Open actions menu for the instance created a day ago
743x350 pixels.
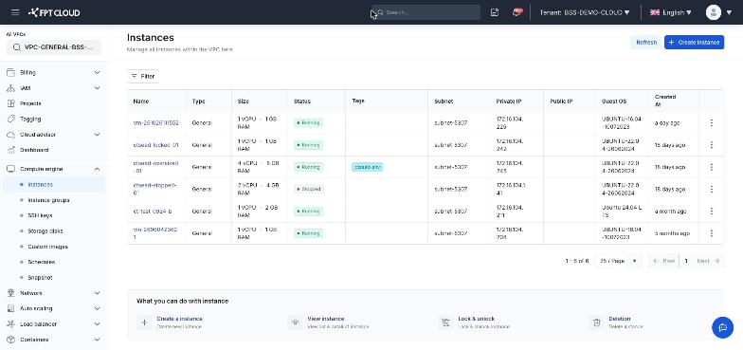711,123
